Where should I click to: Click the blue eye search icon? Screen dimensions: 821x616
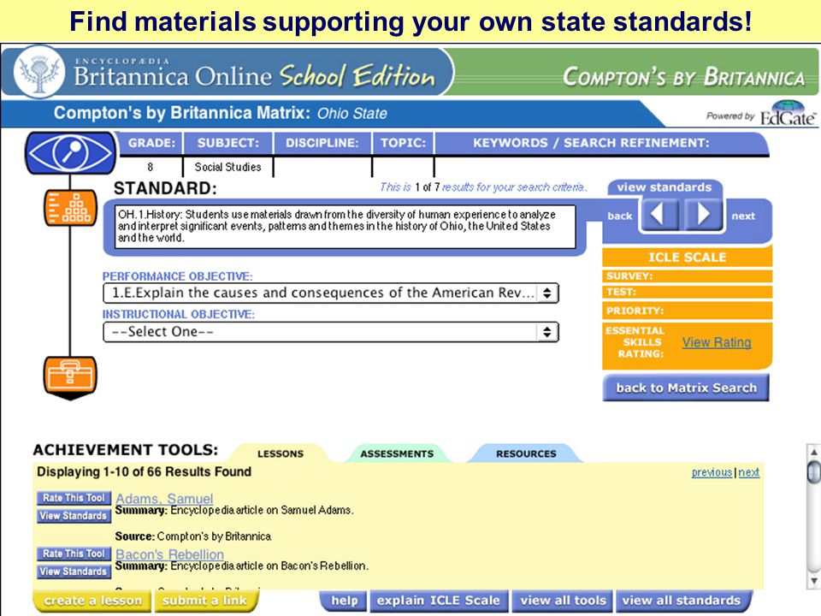[70, 152]
